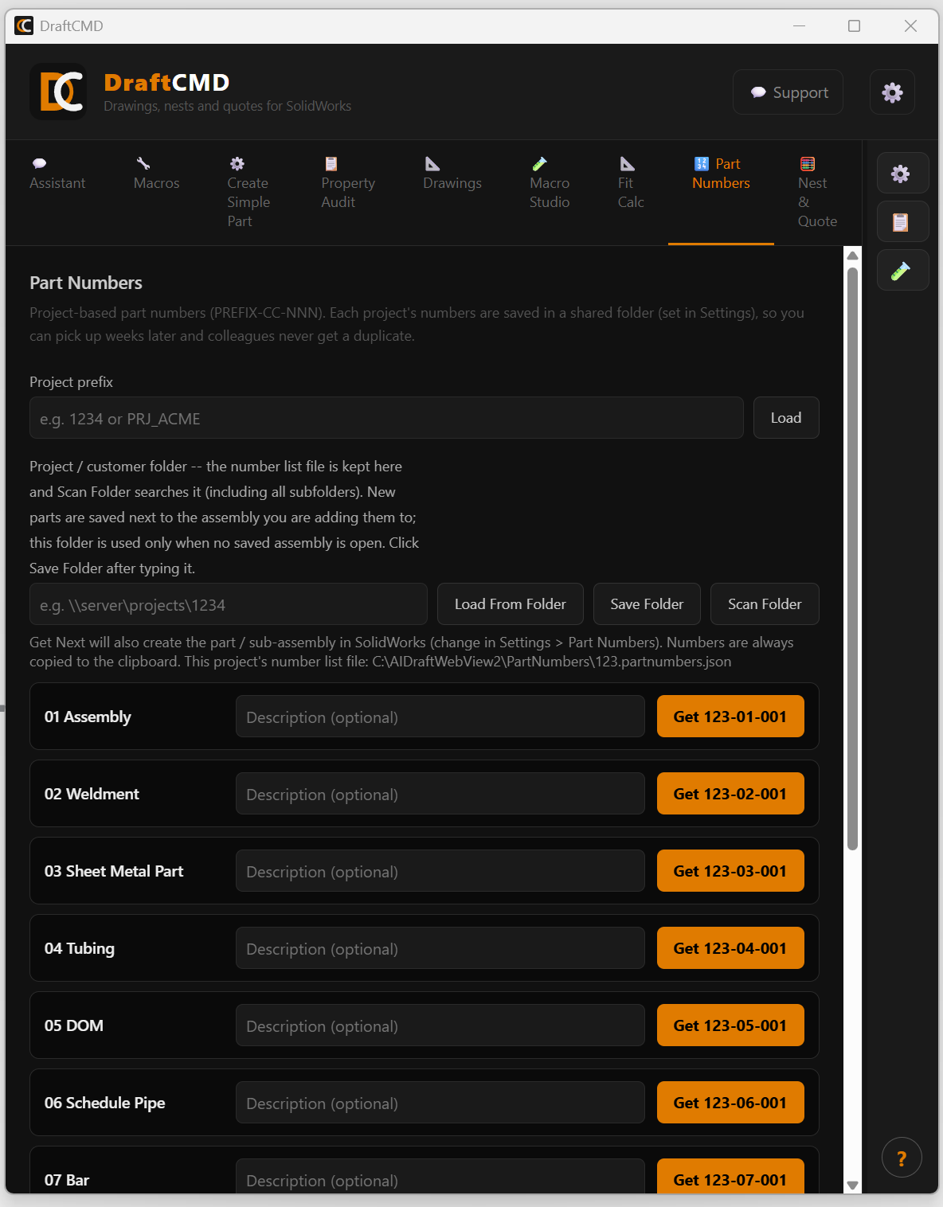Click the scrollbar up arrow
The height and width of the screenshot is (1207, 943).
853,256
